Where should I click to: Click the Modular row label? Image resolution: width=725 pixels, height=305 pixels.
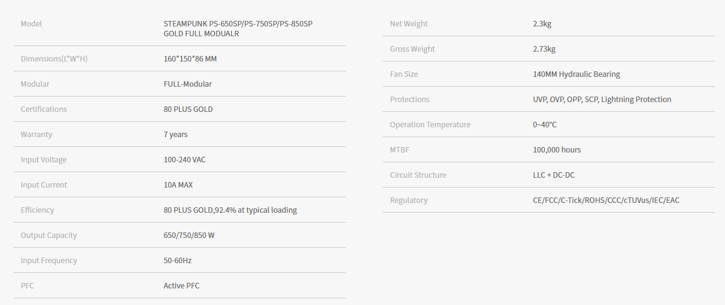point(35,84)
